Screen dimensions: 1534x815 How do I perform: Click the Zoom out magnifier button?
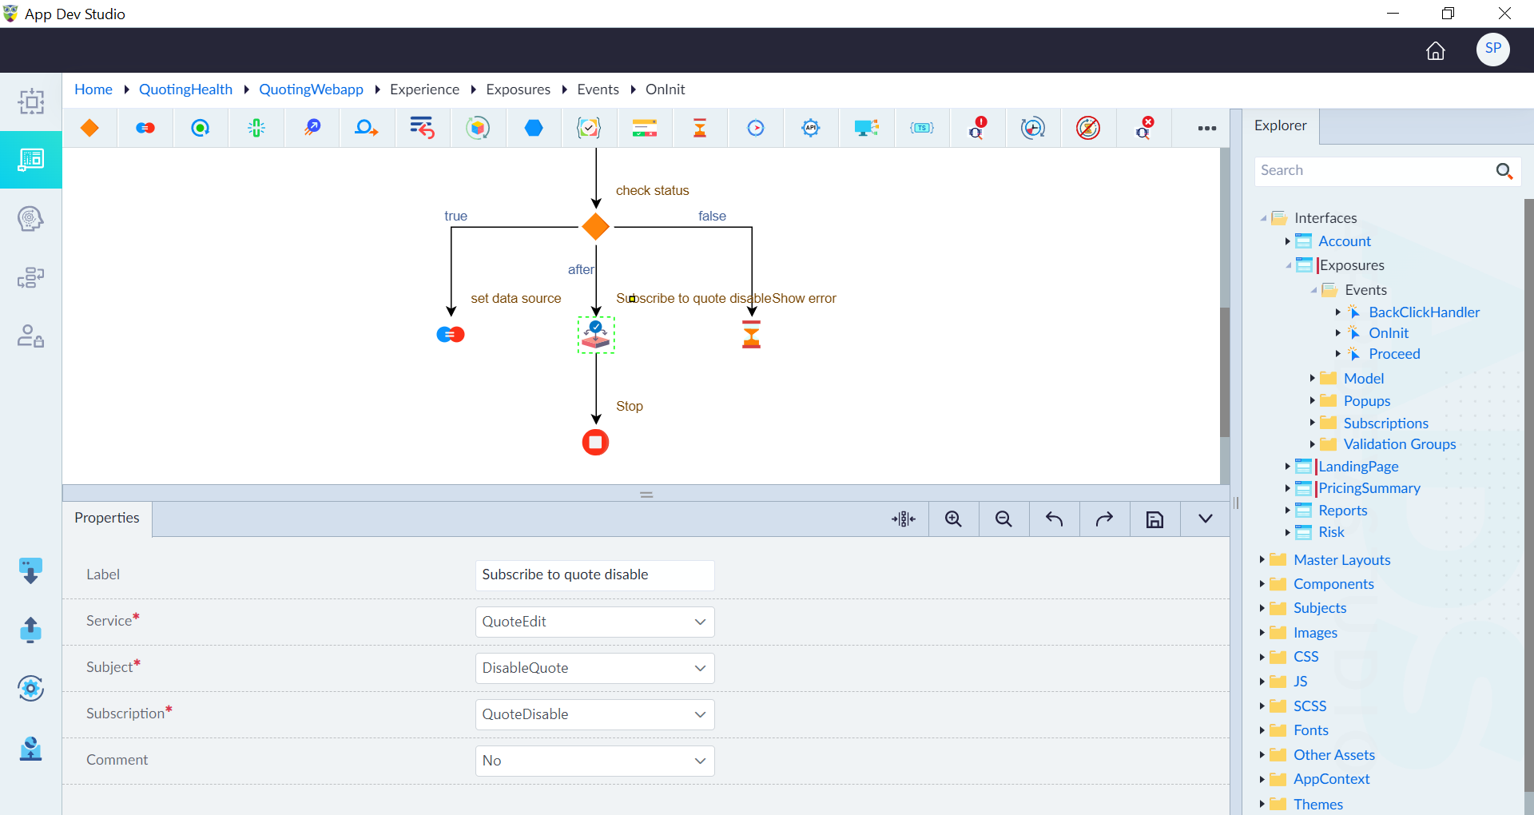click(x=1003, y=519)
